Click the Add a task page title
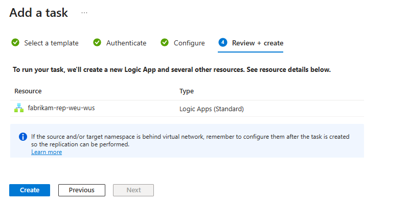409x204 pixels. point(39,13)
